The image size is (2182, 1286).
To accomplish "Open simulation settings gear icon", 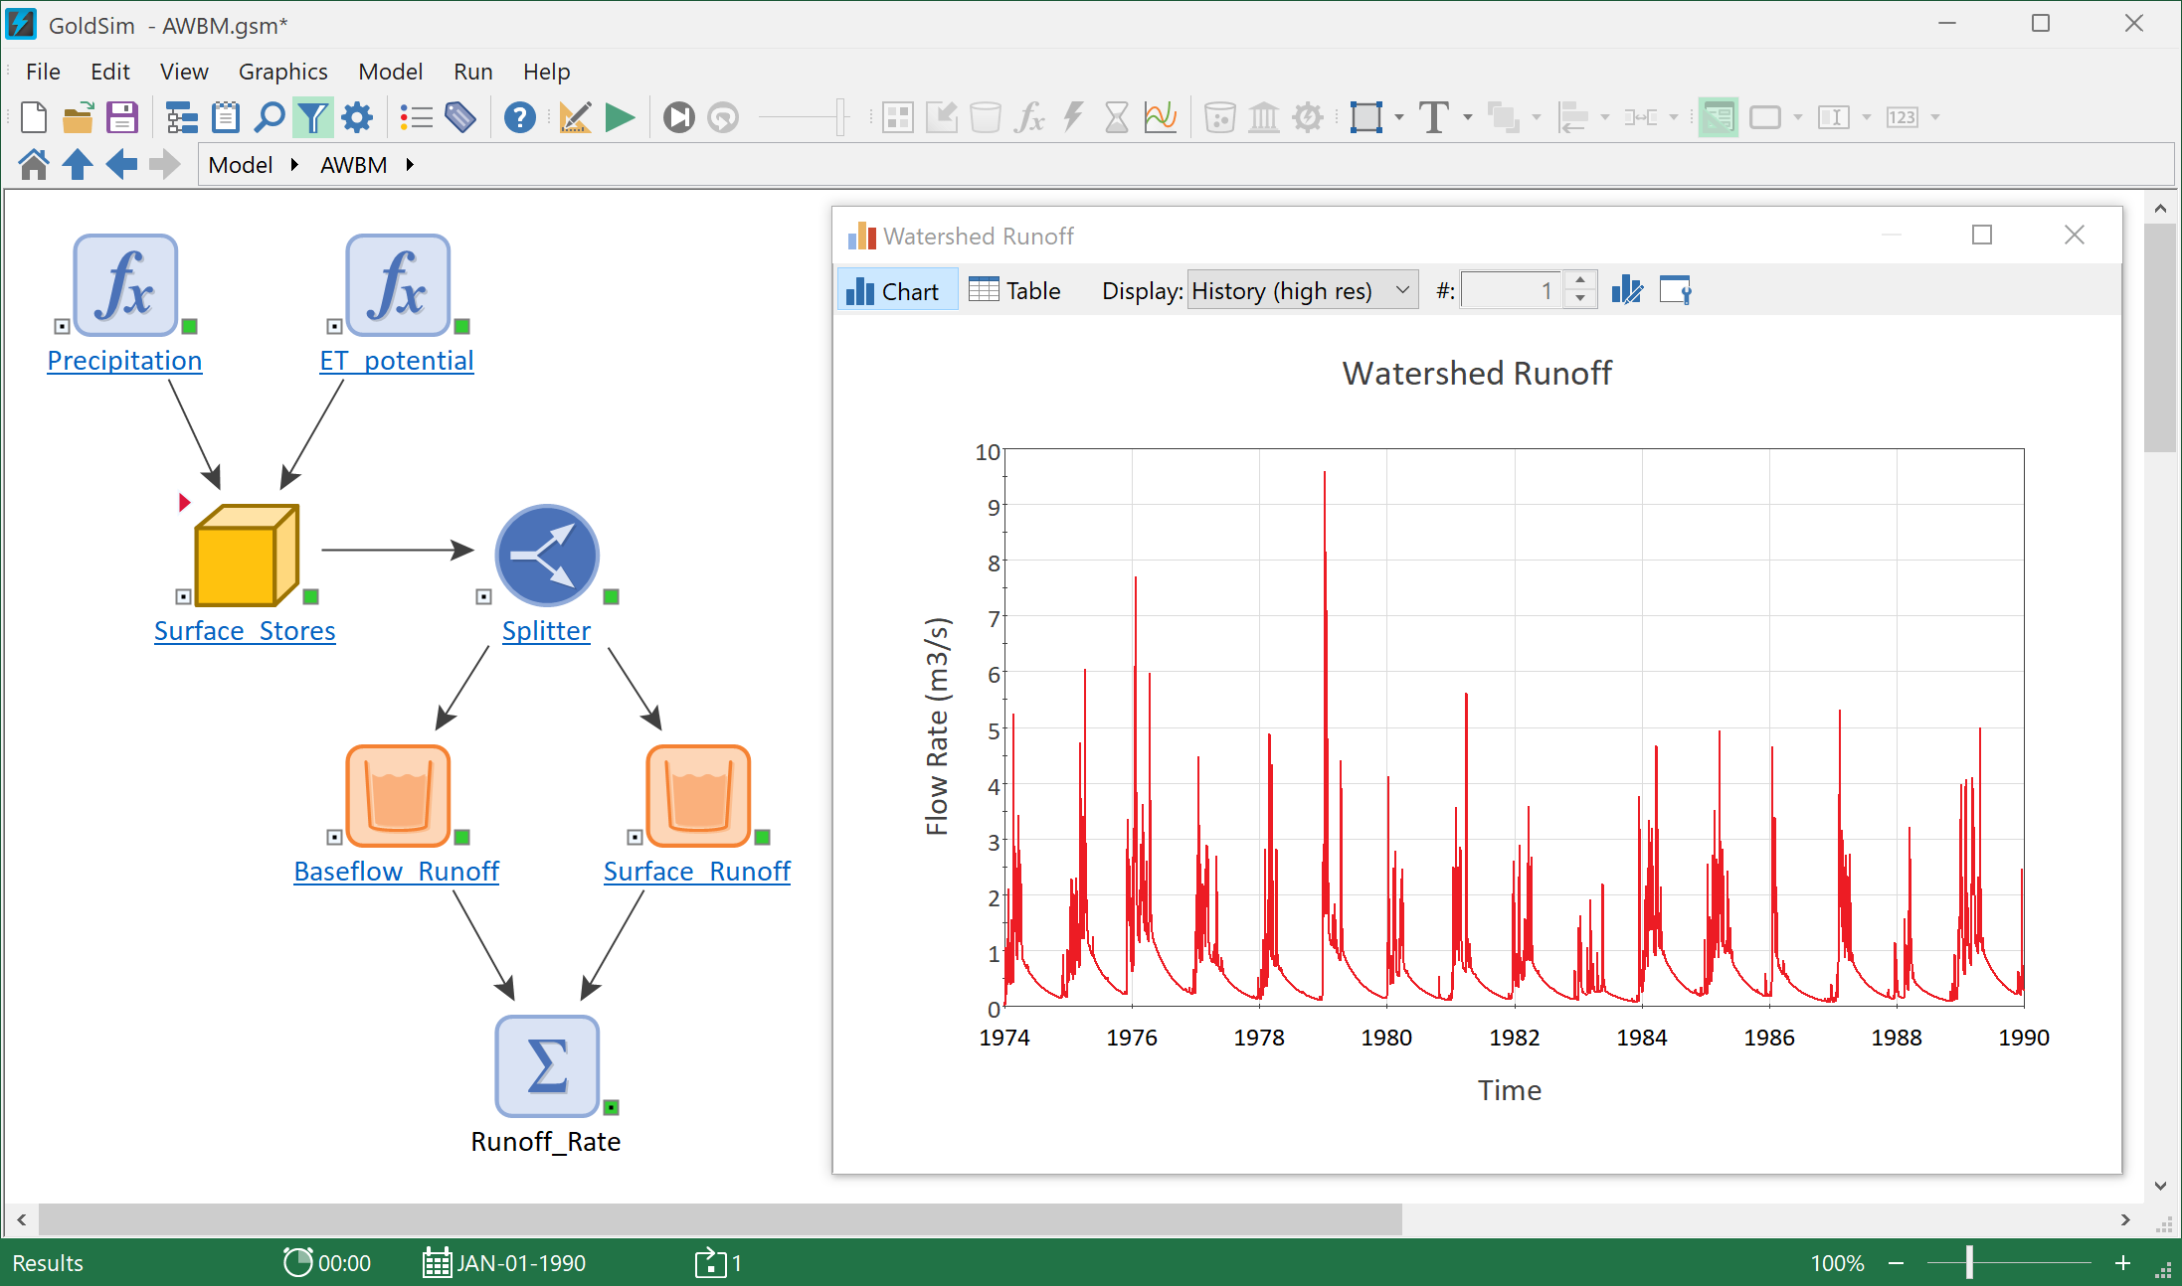I will click(x=357, y=118).
